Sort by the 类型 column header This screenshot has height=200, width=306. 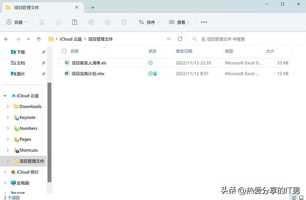[229, 51]
